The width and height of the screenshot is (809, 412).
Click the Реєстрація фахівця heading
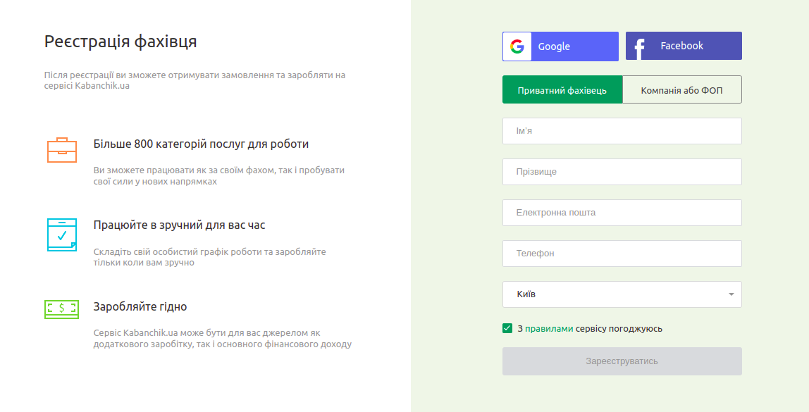pyautogui.click(x=121, y=42)
